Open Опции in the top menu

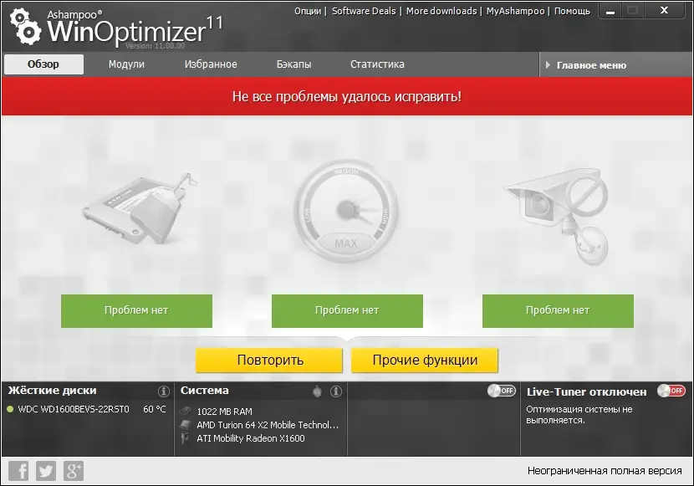308,11
